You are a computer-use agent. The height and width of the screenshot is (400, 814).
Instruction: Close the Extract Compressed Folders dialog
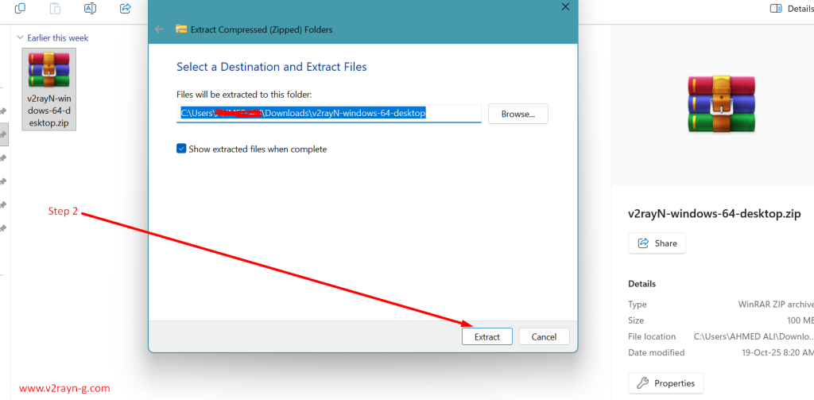tap(565, 6)
